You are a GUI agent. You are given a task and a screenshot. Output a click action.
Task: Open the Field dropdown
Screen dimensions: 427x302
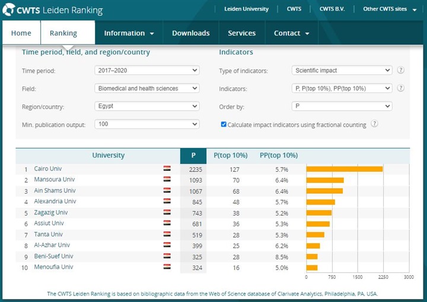click(x=147, y=88)
